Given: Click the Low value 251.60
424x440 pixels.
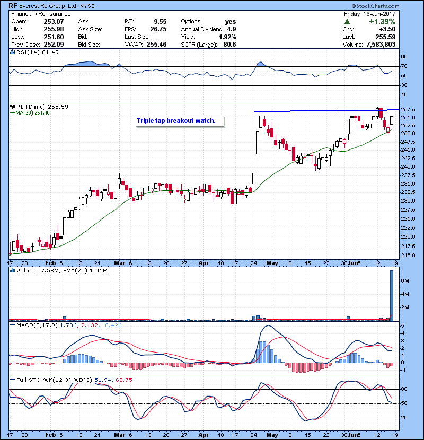Looking at the screenshot, I should tap(54, 37).
